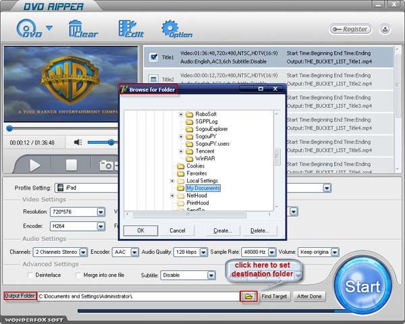Open the DVD load icon

(28, 28)
